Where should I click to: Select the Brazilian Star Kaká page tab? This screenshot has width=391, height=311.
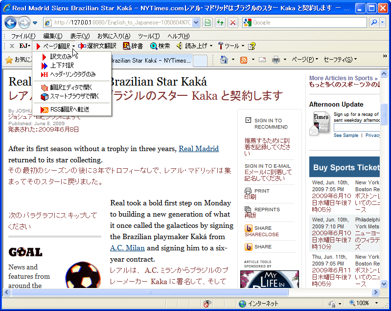pyautogui.click(x=151, y=61)
